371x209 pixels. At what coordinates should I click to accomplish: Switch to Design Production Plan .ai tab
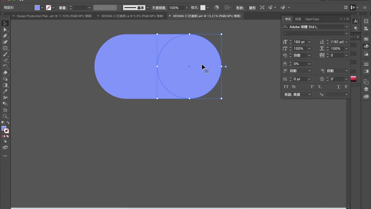54,16
